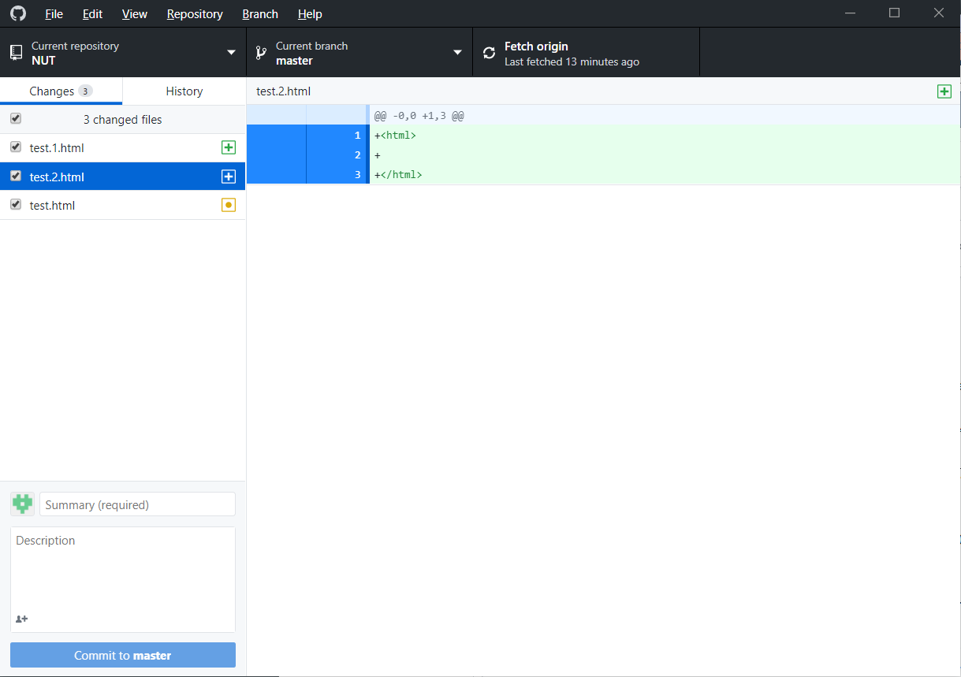Image resolution: width=961 pixels, height=677 pixels.
Task: Click the added file icon next to test.2.html
Action: (x=228, y=176)
